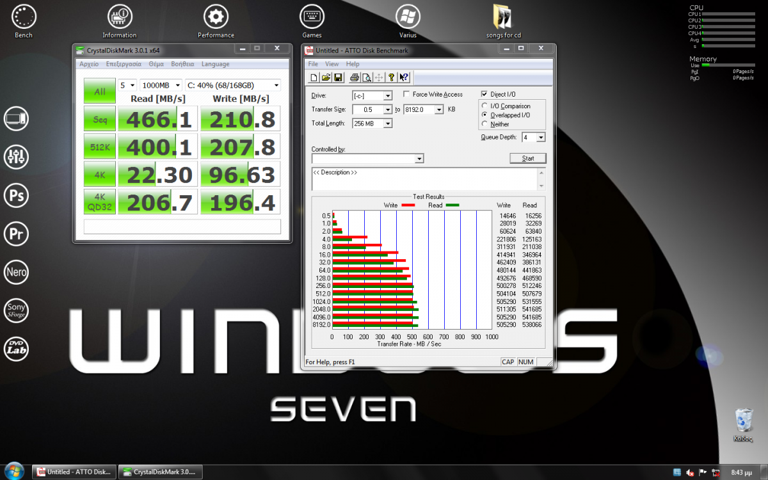
Task: Click the green 4K test button
Action: point(100,175)
